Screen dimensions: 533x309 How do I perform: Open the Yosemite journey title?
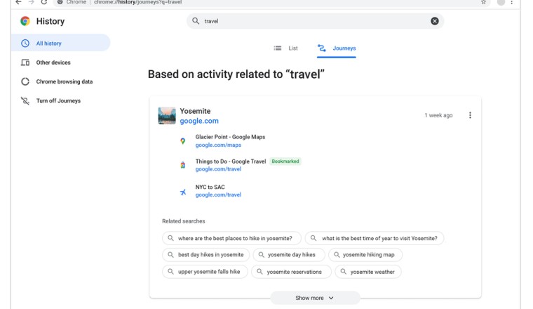[x=195, y=111]
